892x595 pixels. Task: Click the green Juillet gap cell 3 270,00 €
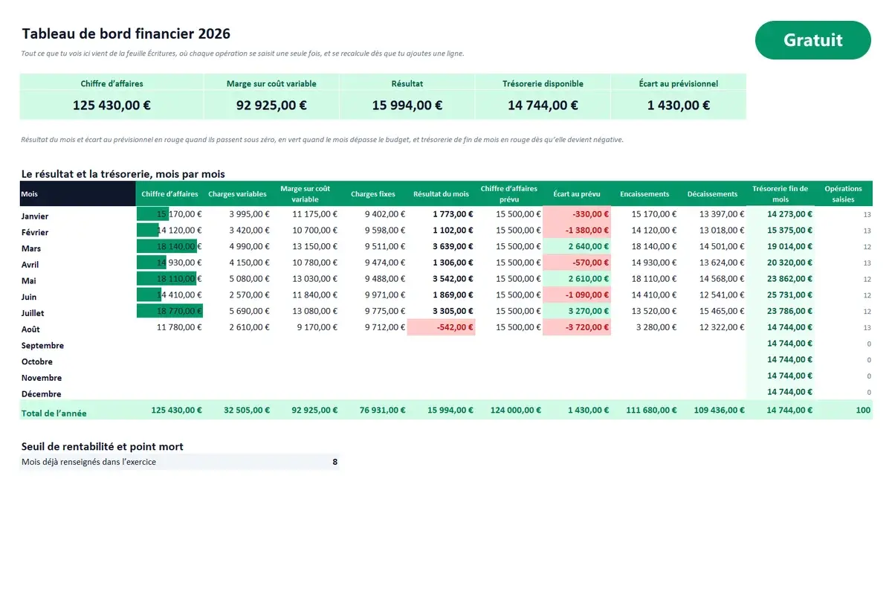(577, 311)
